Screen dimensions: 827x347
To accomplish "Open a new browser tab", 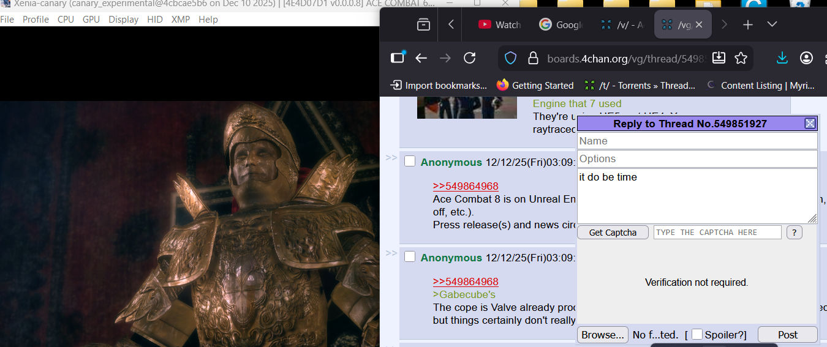I will coord(747,24).
